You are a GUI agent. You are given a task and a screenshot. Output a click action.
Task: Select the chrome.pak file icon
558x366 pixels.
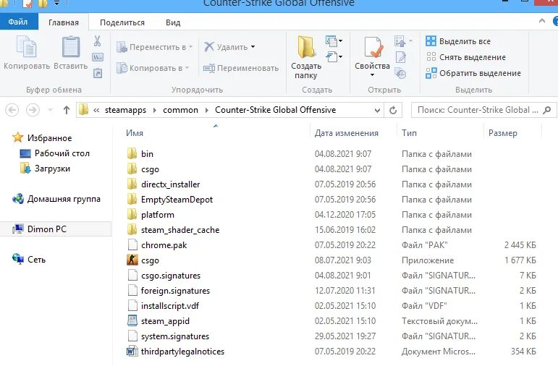click(x=132, y=245)
